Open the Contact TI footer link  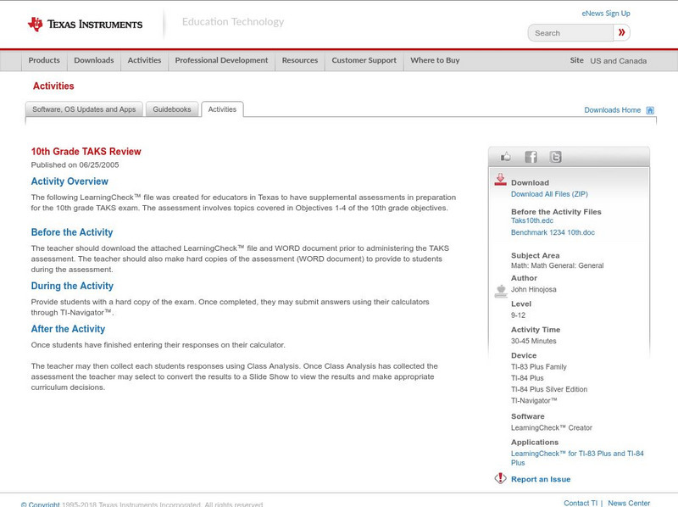[581, 503]
